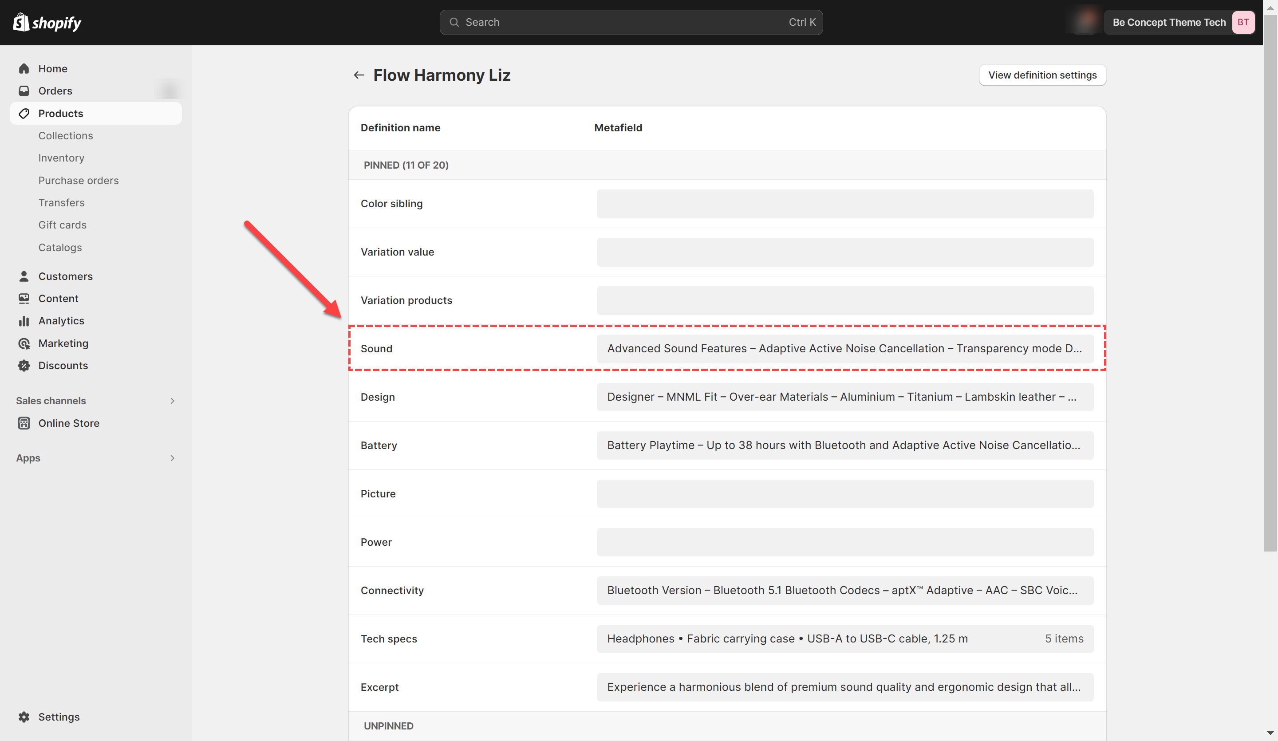
Task: Edit the Tech specs metafield list
Action: tap(845, 639)
